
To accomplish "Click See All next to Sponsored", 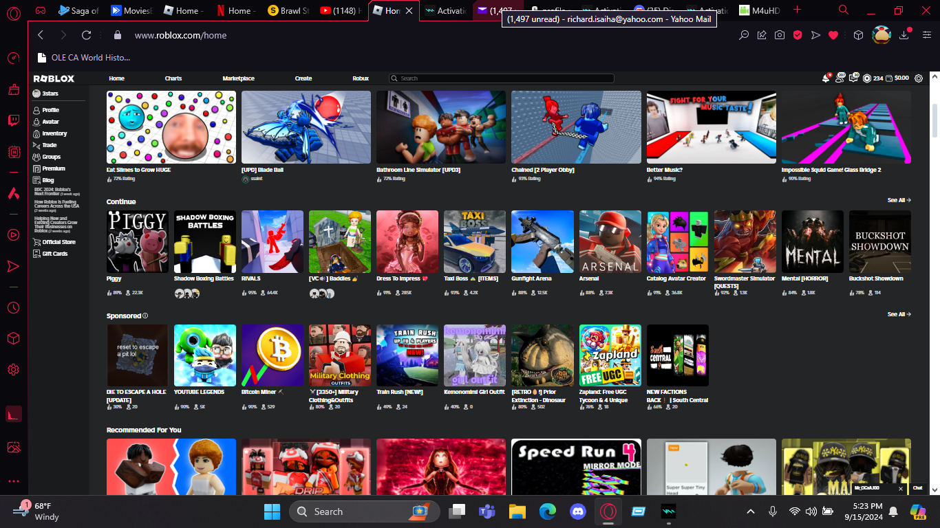I will coord(899,314).
